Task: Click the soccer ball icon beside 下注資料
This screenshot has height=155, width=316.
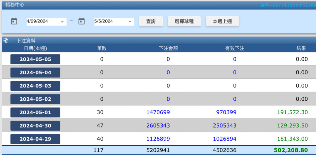Action: [x=6, y=41]
